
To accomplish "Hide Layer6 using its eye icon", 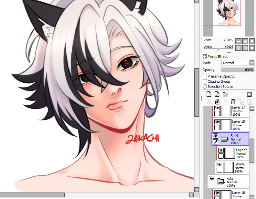I will point(219,164).
